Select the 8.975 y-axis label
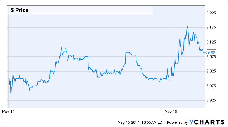Viewport: 228px width, 127px height. click(x=211, y=86)
